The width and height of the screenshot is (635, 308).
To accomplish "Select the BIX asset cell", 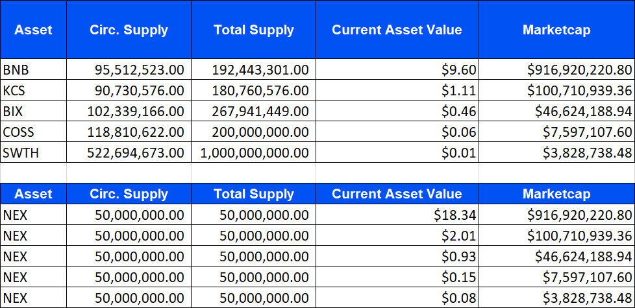I will click(33, 111).
